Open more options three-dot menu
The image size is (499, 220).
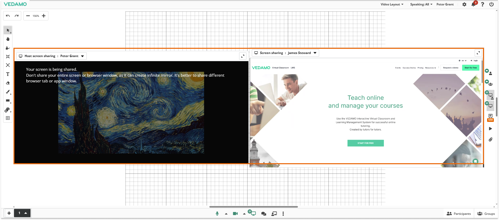pyautogui.click(x=283, y=214)
